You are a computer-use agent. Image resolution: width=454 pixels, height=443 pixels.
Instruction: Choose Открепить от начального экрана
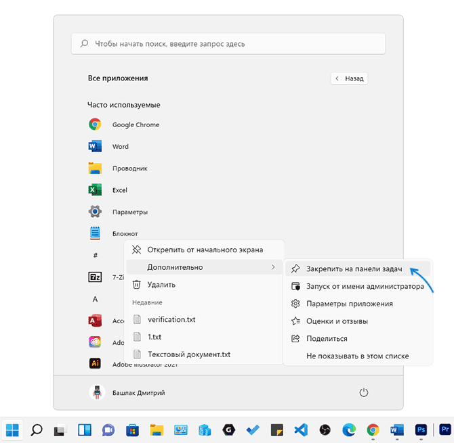pyautogui.click(x=205, y=250)
